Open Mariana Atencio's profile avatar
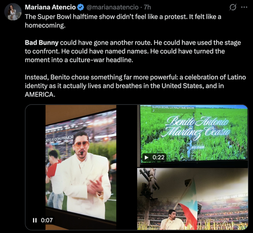The height and width of the screenshot is (233, 253). click(x=13, y=12)
